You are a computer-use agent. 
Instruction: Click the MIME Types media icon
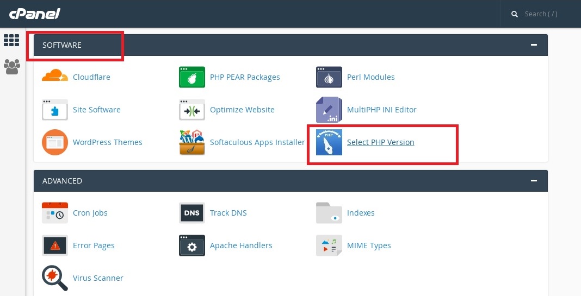(329, 245)
